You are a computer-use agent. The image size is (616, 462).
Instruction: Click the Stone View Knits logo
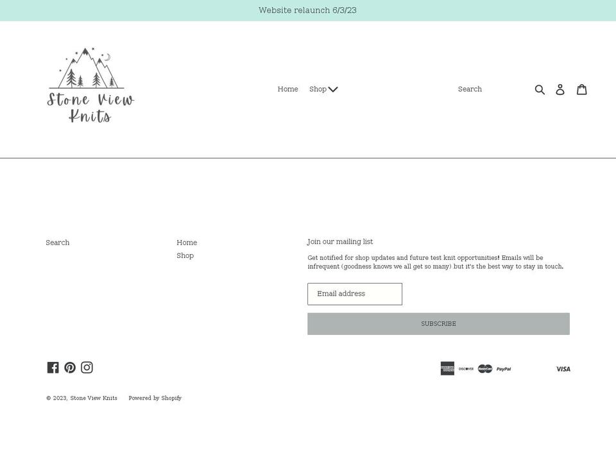[90, 85]
